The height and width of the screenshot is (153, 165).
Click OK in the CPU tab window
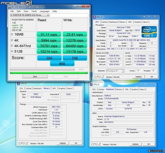(152, 77)
